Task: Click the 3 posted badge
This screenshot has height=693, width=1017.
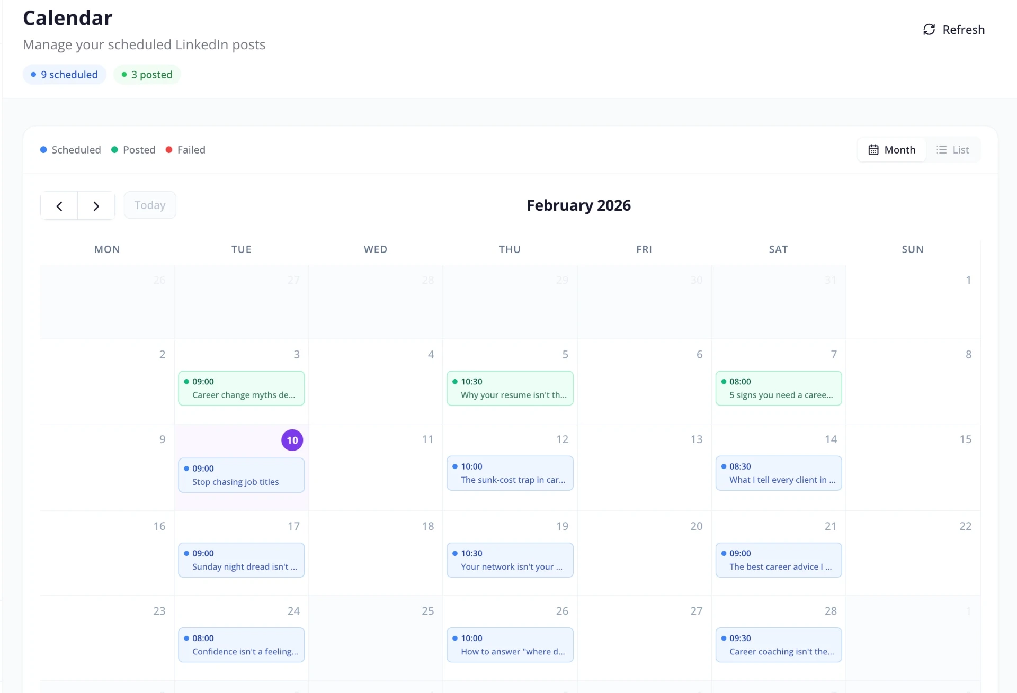Action: click(x=147, y=75)
